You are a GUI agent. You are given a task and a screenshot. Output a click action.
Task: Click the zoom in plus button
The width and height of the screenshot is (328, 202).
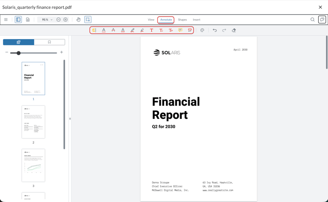click(66, 20)
